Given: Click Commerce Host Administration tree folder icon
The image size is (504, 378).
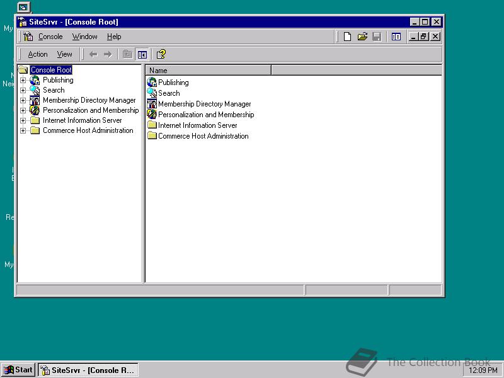Looking at the screenshot, I should [35, 130].
